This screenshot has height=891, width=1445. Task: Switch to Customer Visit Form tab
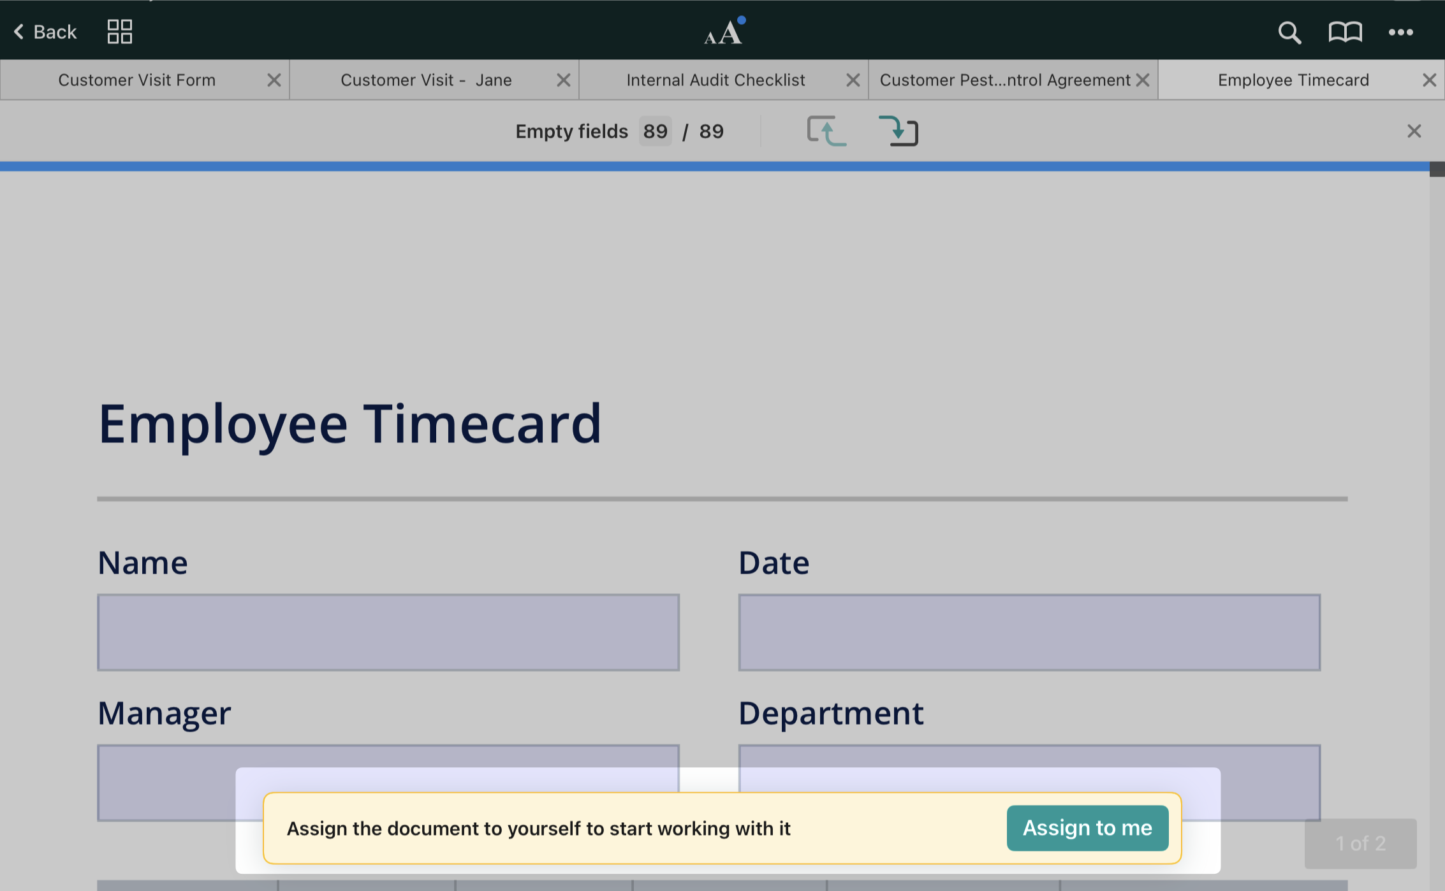pyautogui.click(x=136, y=80)
